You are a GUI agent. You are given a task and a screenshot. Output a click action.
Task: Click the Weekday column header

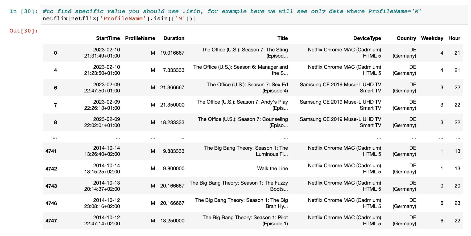(432, 38)
